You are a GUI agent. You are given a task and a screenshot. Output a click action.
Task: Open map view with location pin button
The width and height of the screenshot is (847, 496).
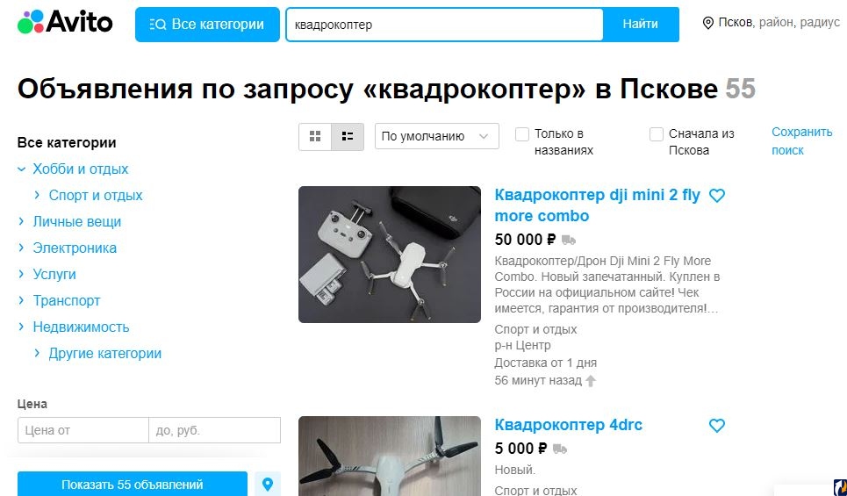point(268,484)
